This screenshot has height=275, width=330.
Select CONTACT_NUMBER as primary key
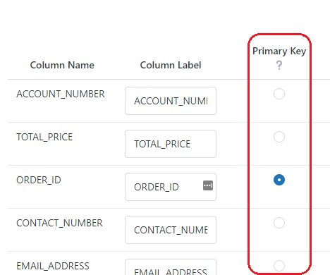(x=279, y=223)
